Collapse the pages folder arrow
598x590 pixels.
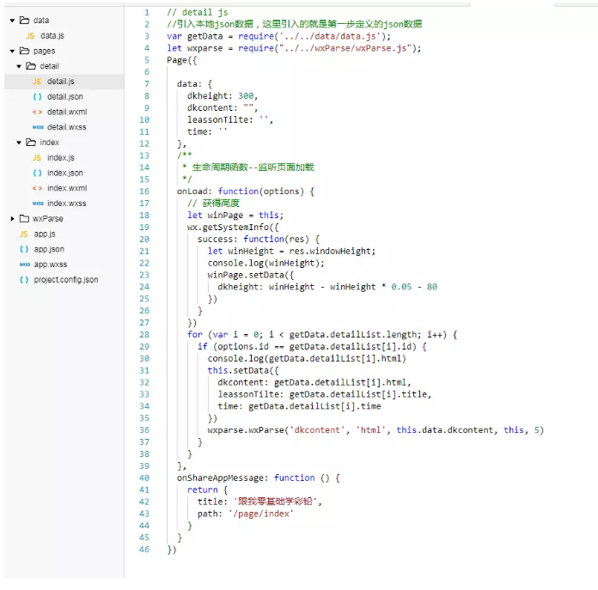click(x=12, y=52)
